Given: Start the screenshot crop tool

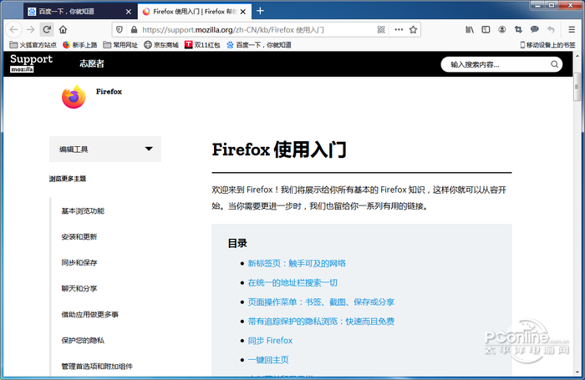Looking at the screenshot, I should click(x=518, y=29).
